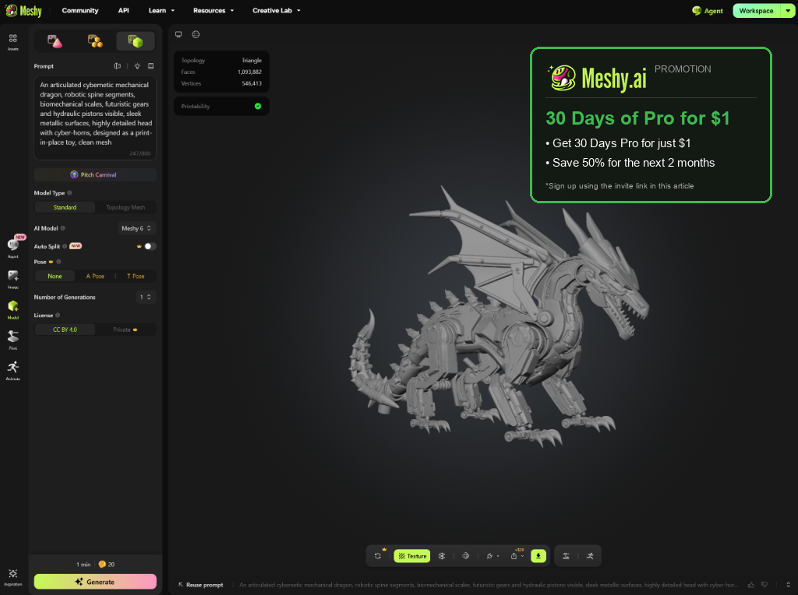Select Standard model type

[65, 207]
